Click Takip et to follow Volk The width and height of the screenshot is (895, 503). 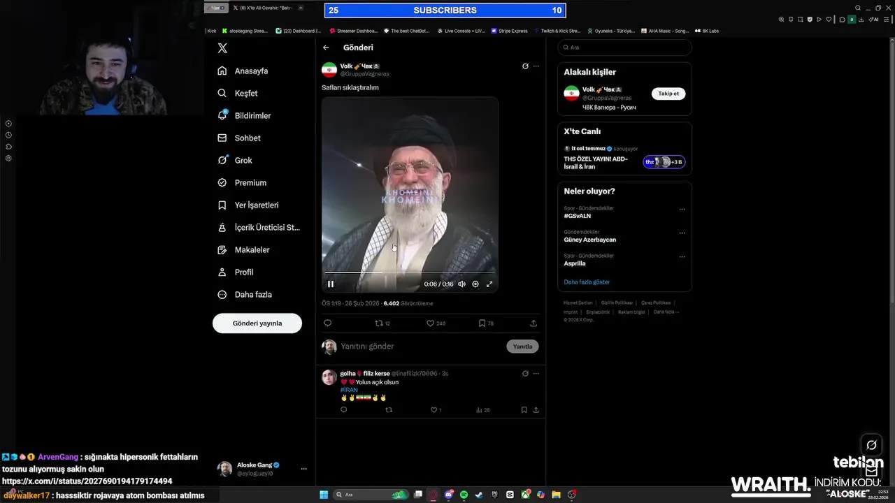(668, 94)
